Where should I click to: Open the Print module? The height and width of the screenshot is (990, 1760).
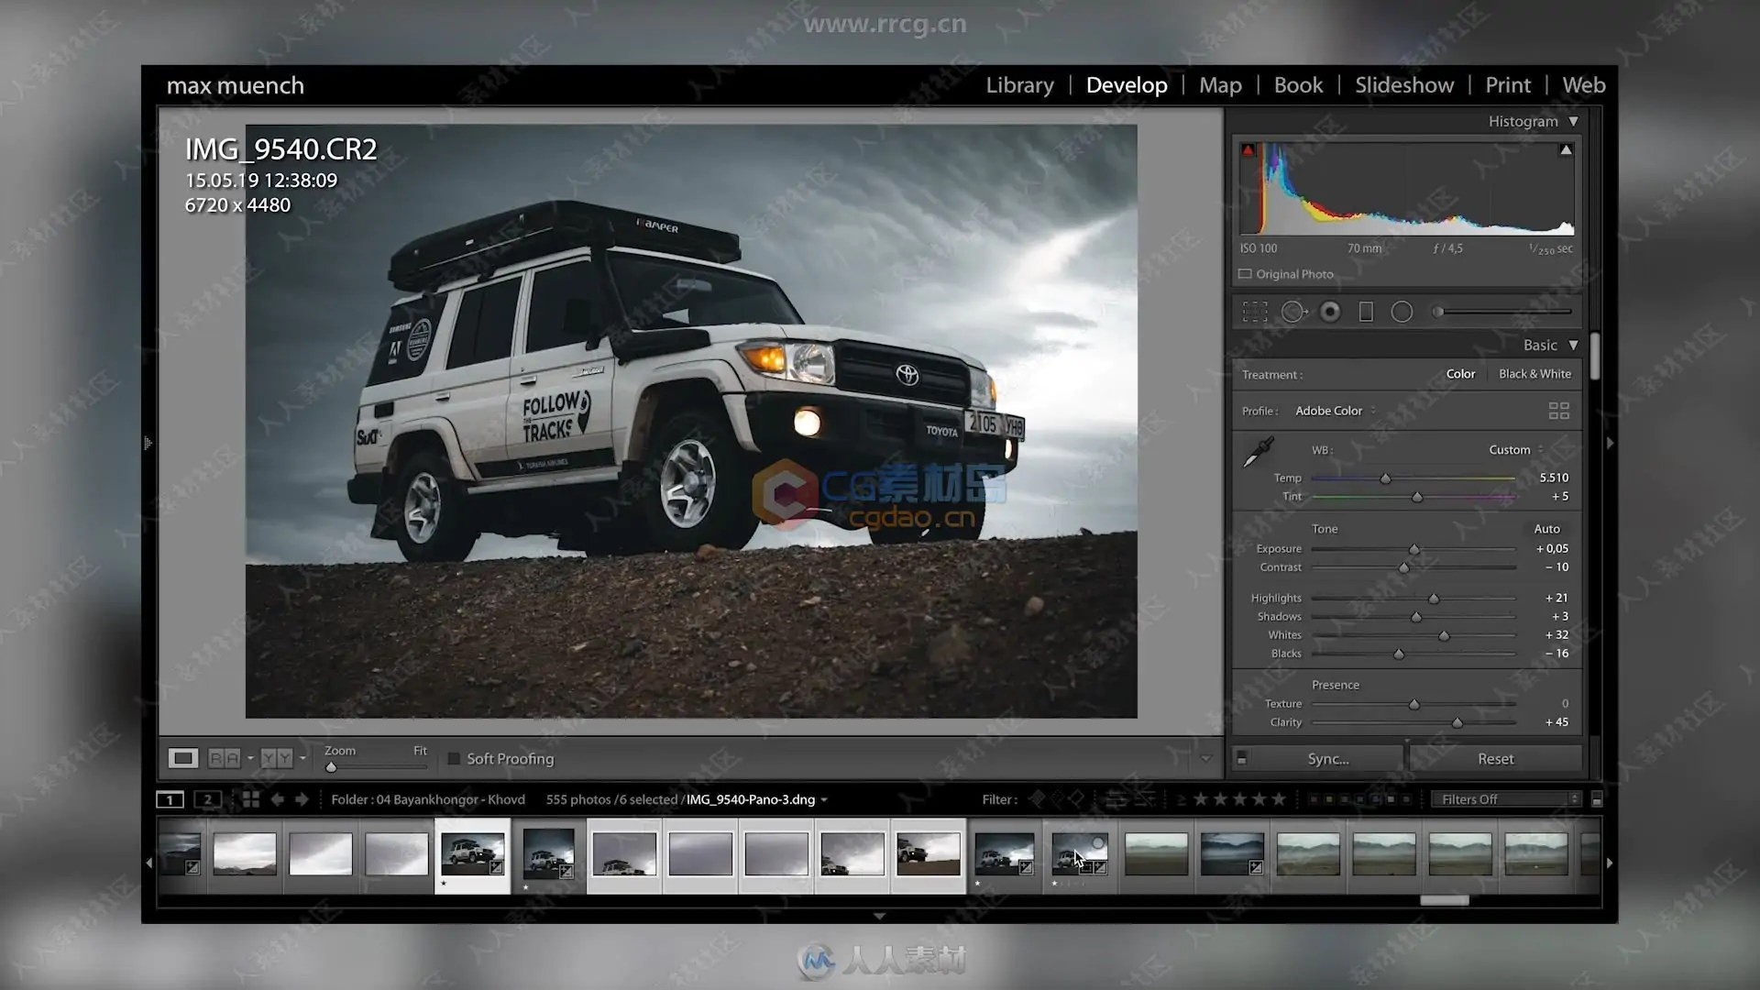pyautogui.click(x=1508, y=85)
